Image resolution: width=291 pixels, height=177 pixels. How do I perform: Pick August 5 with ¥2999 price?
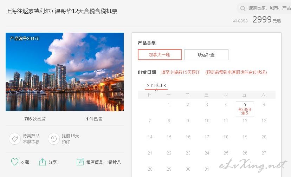tap(245, 109)
